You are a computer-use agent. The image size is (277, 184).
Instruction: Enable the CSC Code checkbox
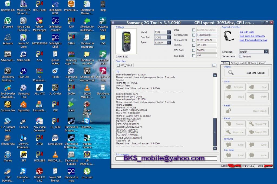[193, 56]
